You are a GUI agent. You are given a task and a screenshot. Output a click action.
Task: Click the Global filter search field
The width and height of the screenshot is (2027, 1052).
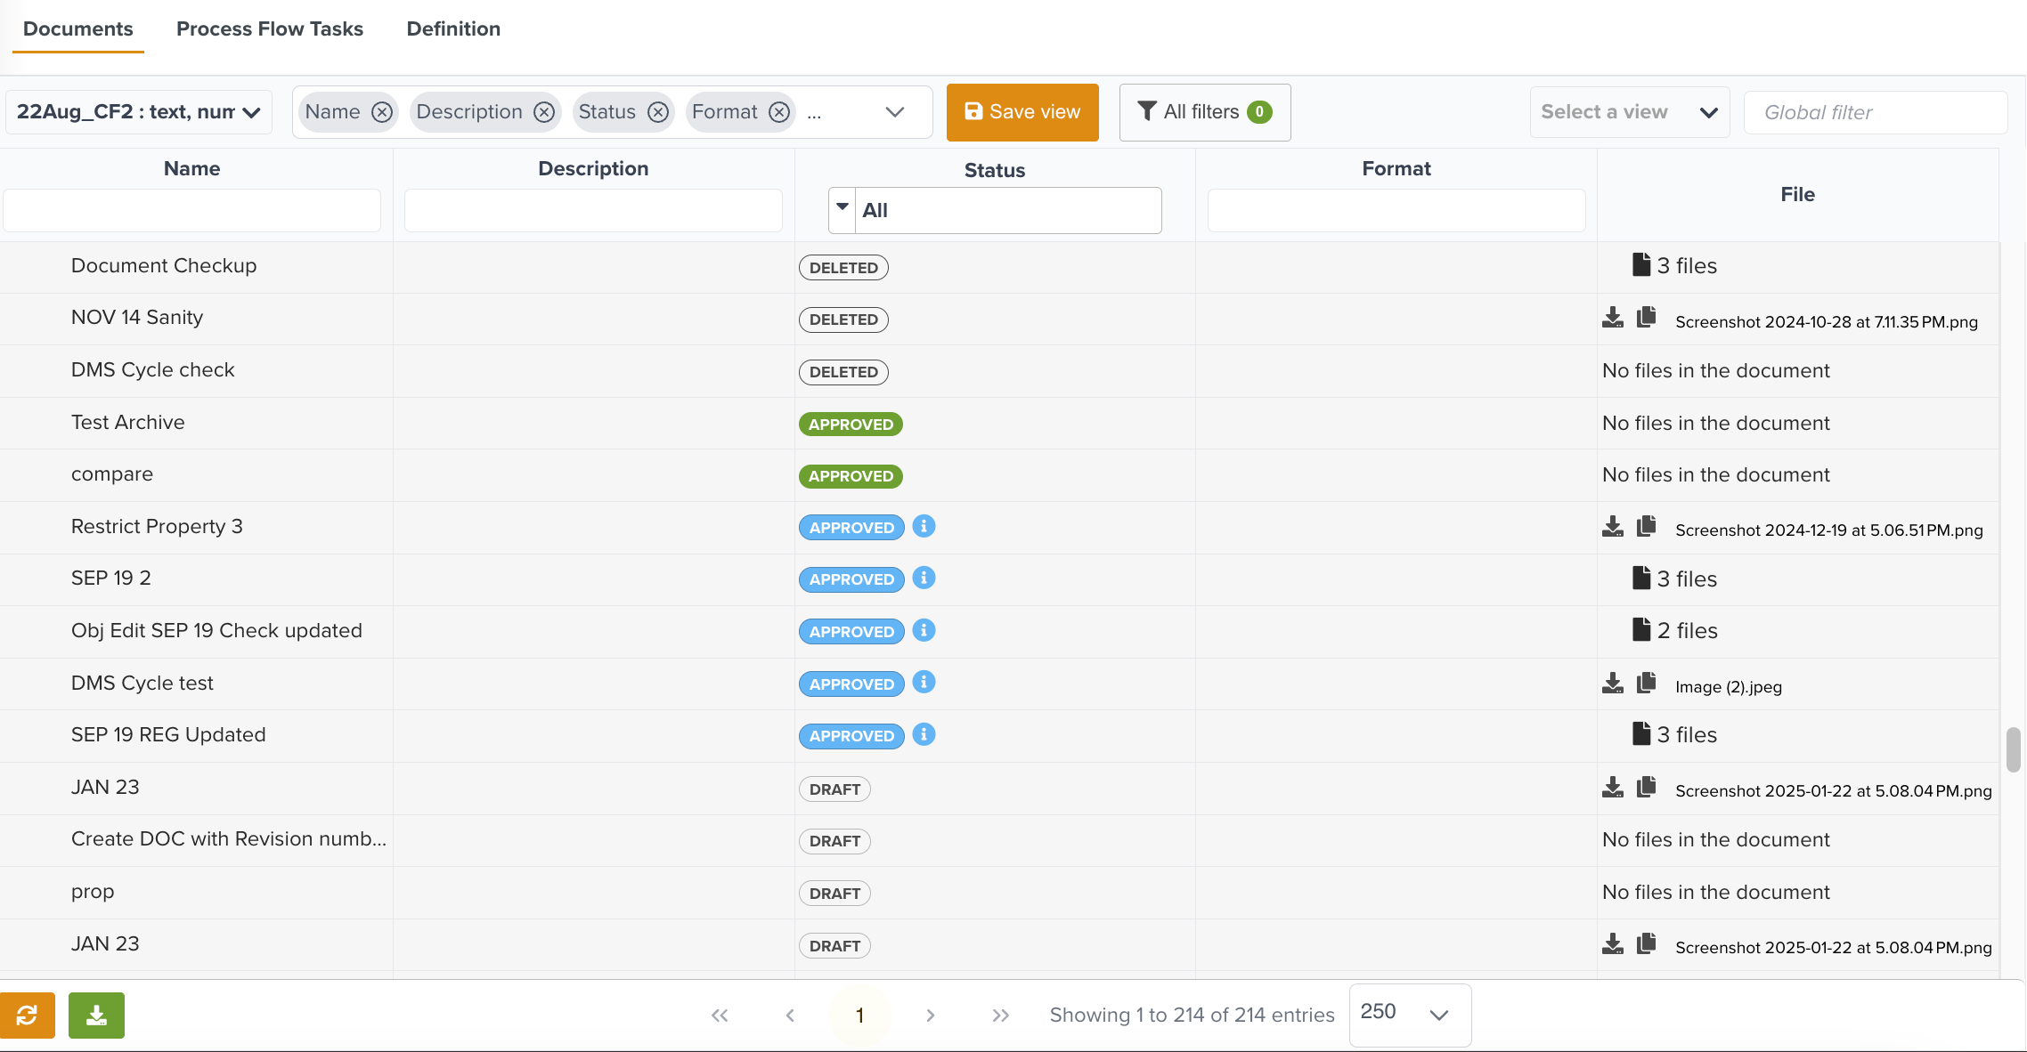tap(1876, 112)
